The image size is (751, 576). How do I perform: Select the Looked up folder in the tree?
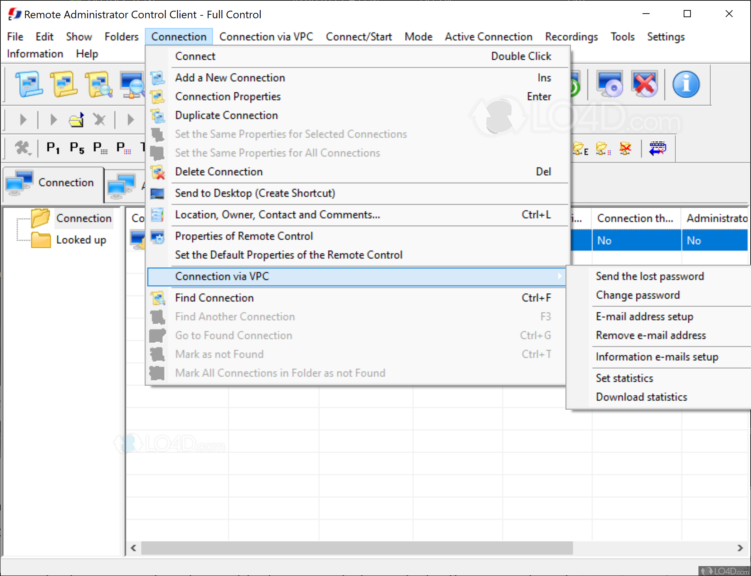tap(81, 240)
